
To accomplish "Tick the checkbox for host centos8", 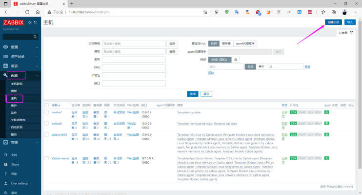I will click(x=47, y=124).
